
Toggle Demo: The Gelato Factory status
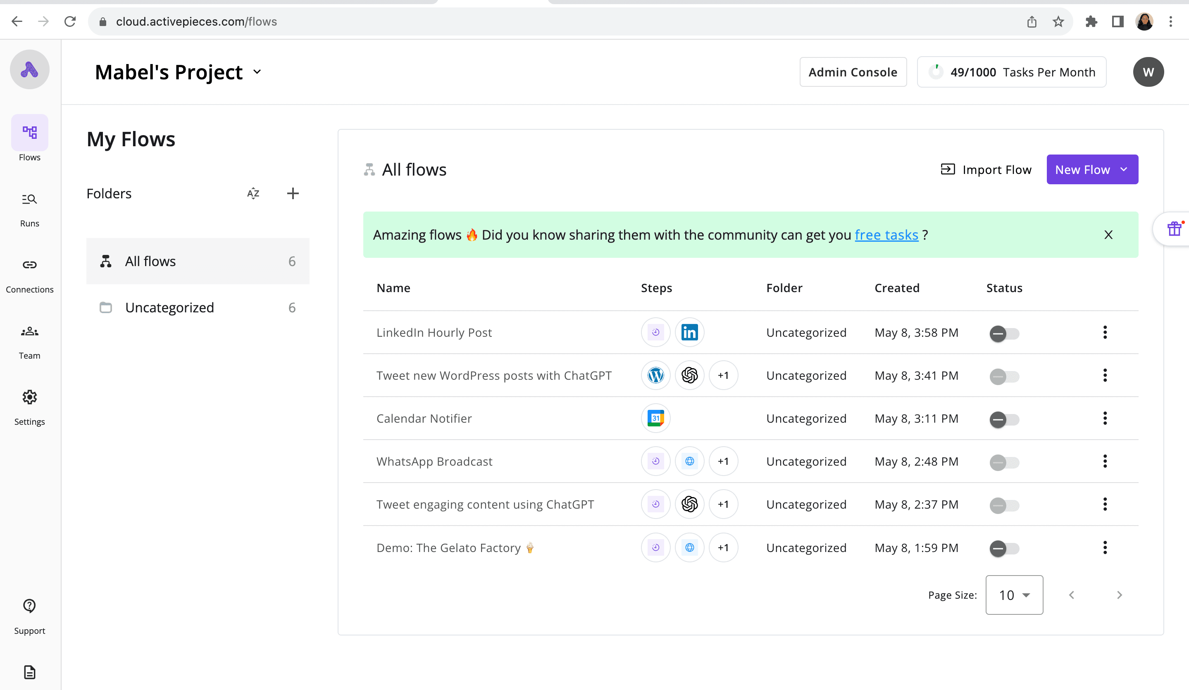pyautogui.click(x=1004, y=549)
